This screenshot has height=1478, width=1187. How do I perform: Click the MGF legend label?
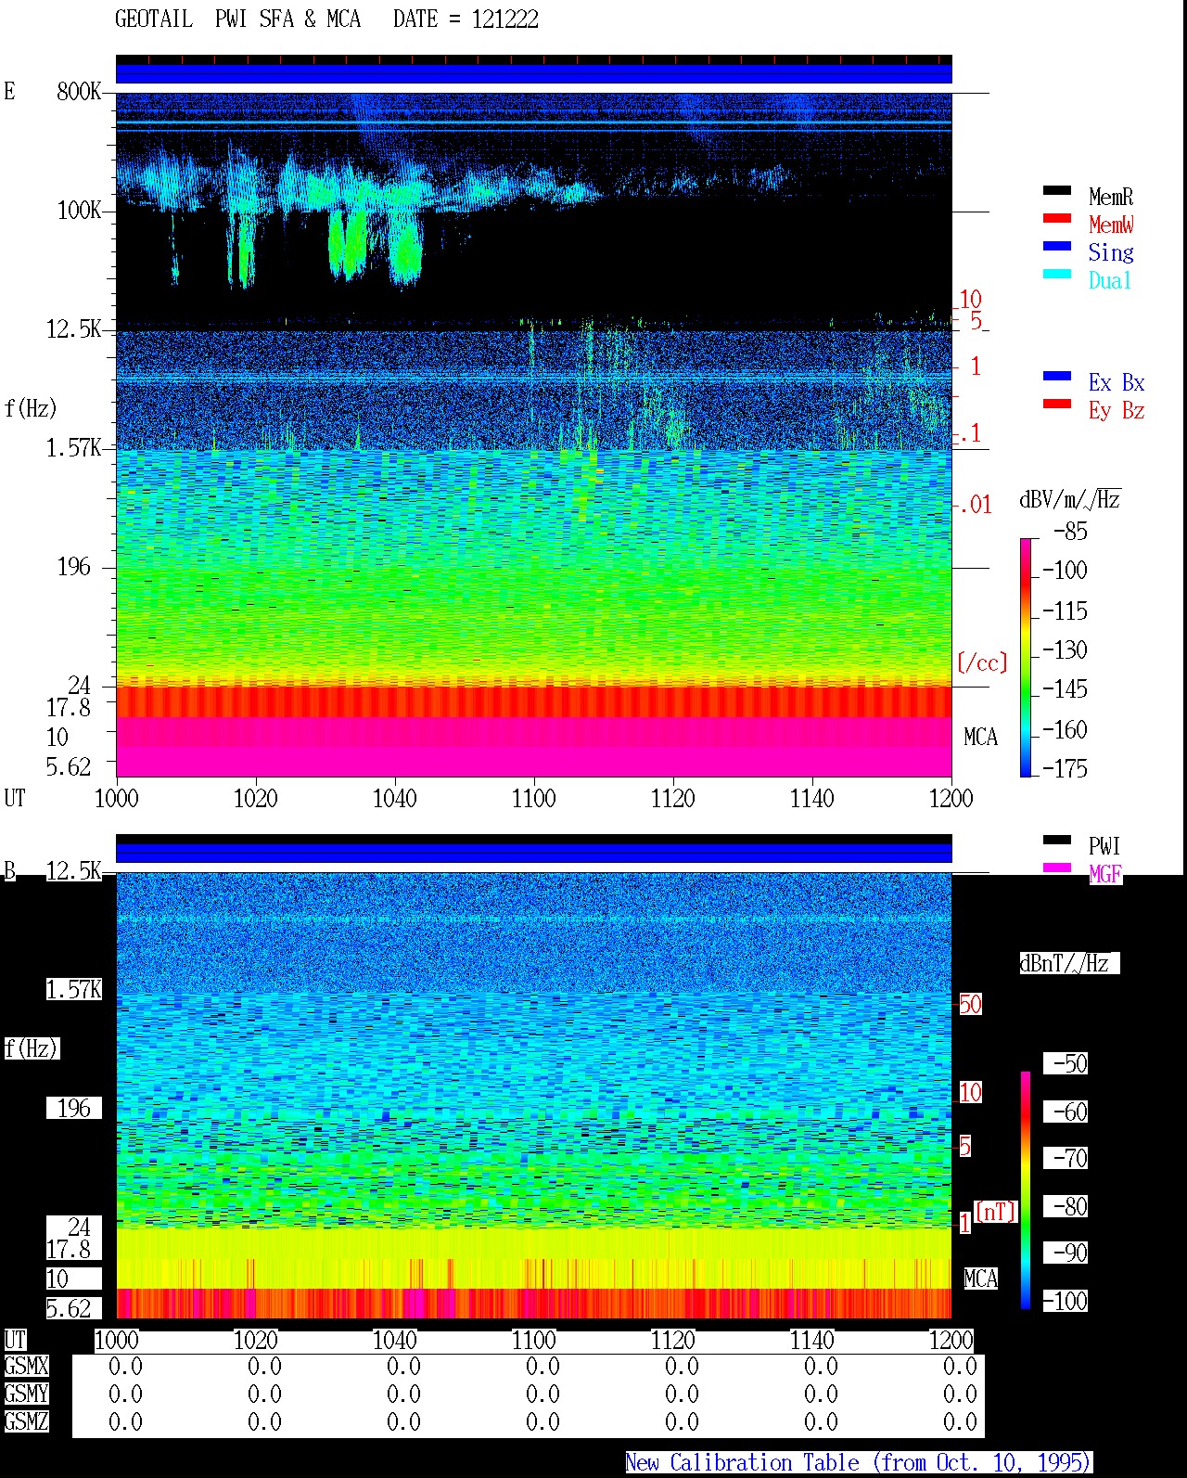tap(1105, 874)
